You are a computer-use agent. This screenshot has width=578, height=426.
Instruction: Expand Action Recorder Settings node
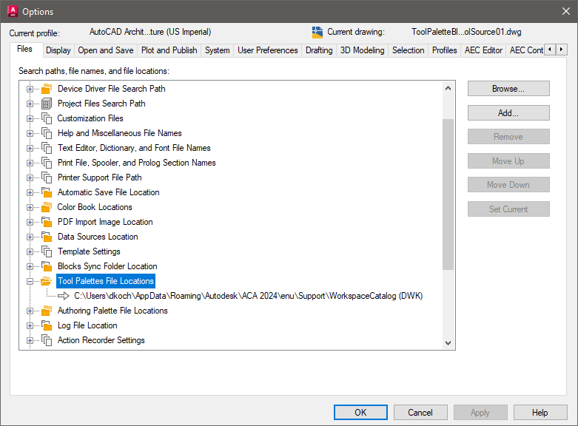point(30,340)
